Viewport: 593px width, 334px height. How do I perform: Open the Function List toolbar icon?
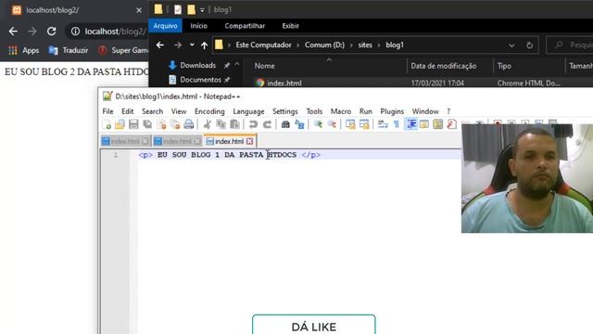pyautogui.click(x=451, y=124)
